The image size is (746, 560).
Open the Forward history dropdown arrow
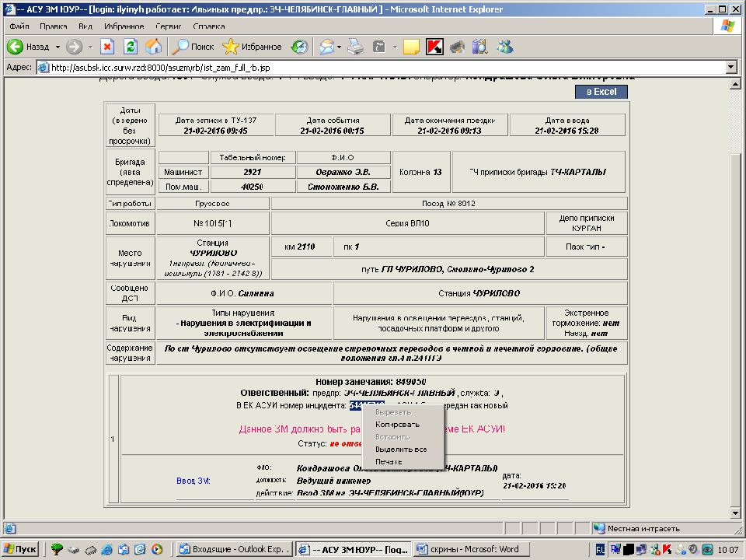pos(90,47)
